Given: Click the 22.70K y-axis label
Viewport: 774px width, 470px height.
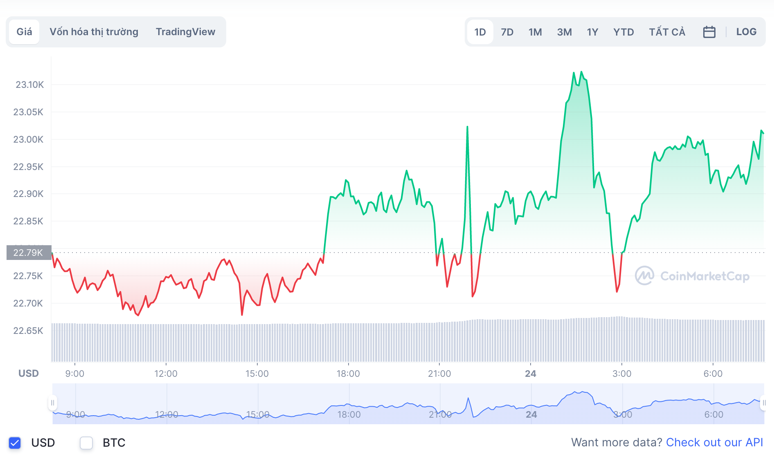Looking at the screenshot, I should point(28,303).
